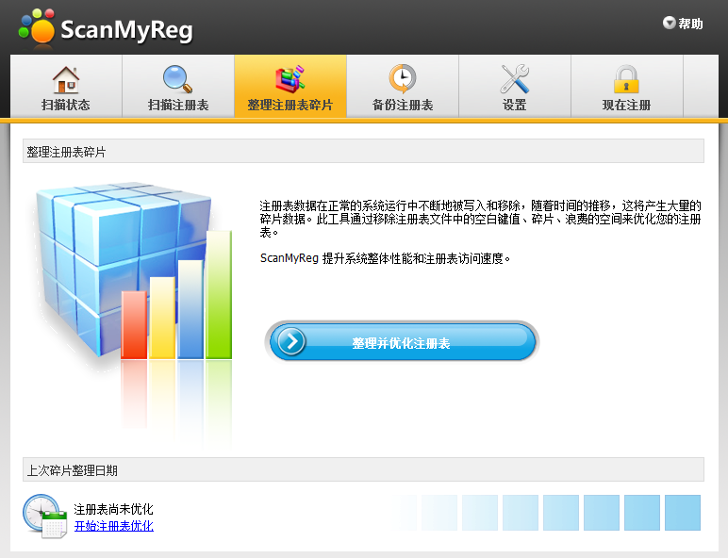Click the arrow icon on the optimize button
This screenshot has width=728, height=558.
click(x=291, y=341)
